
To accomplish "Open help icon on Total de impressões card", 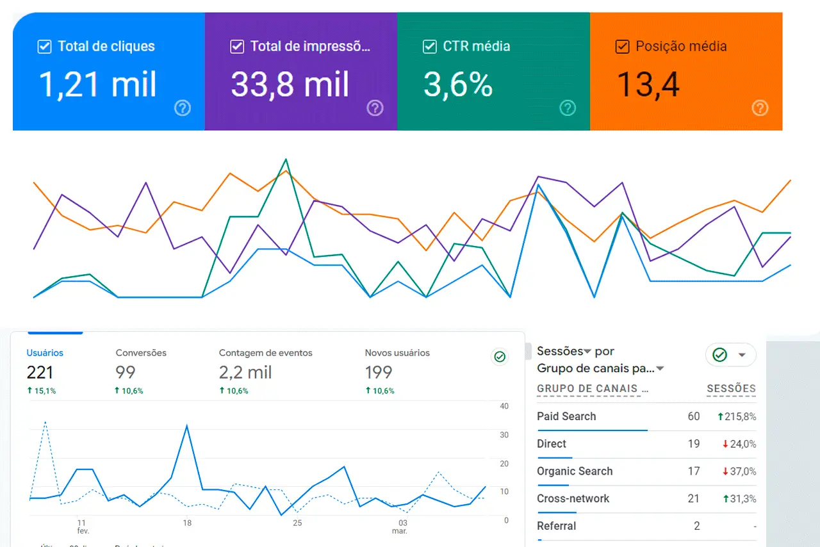I will [x=375, y=108].
